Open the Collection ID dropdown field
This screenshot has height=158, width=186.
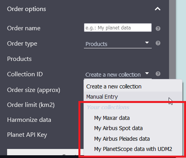(x=118, y=75)
